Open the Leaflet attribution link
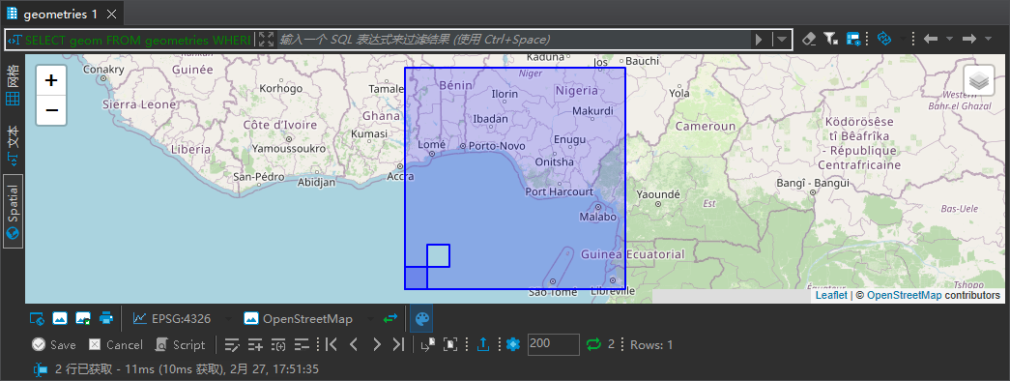Viewport: 1010px width, 381px height. 831,295
